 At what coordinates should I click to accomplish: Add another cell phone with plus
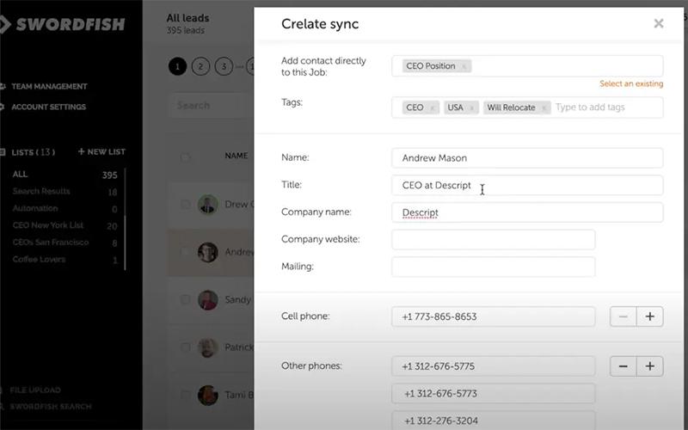tap(650, 316)
